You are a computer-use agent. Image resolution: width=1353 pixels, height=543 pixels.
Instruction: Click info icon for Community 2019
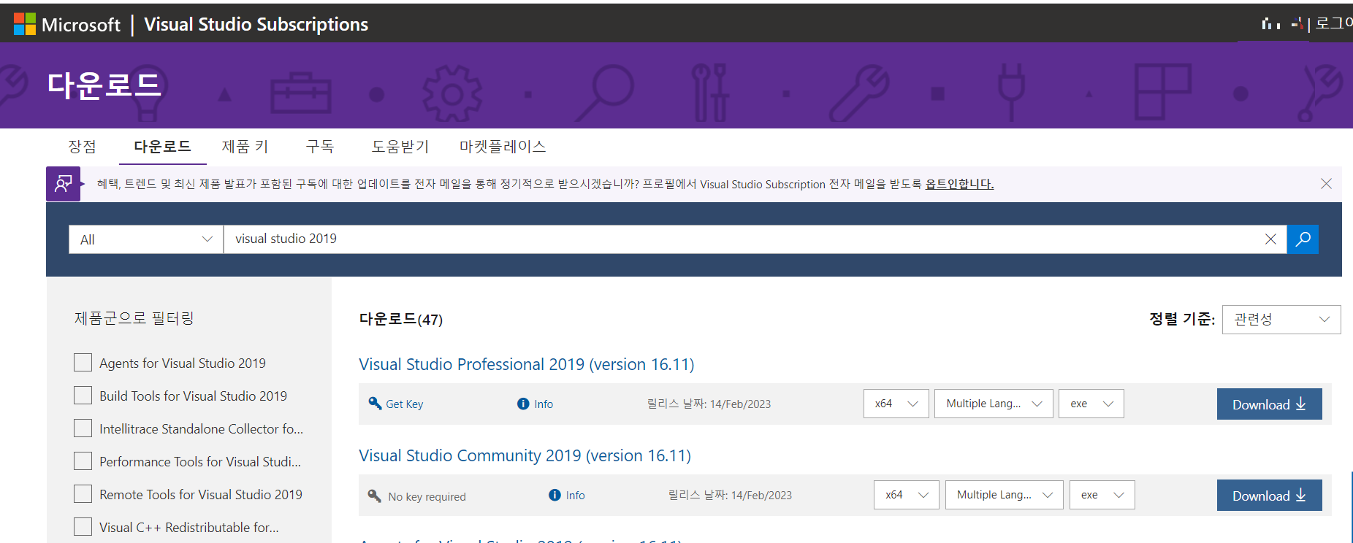pos(554,495)
